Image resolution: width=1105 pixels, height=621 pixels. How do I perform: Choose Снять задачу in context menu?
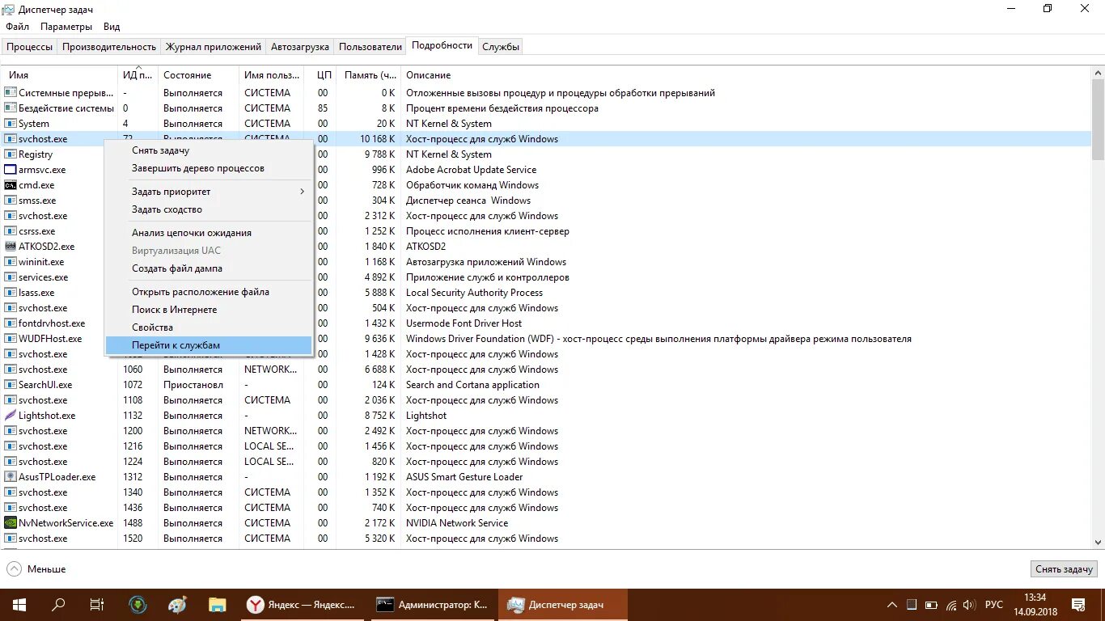209,150
